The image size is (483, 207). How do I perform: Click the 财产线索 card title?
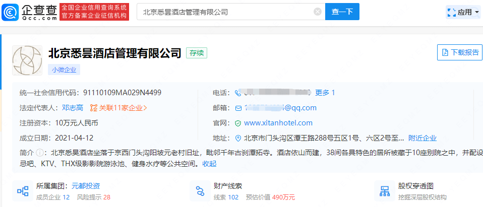click(x=228, y=186)
